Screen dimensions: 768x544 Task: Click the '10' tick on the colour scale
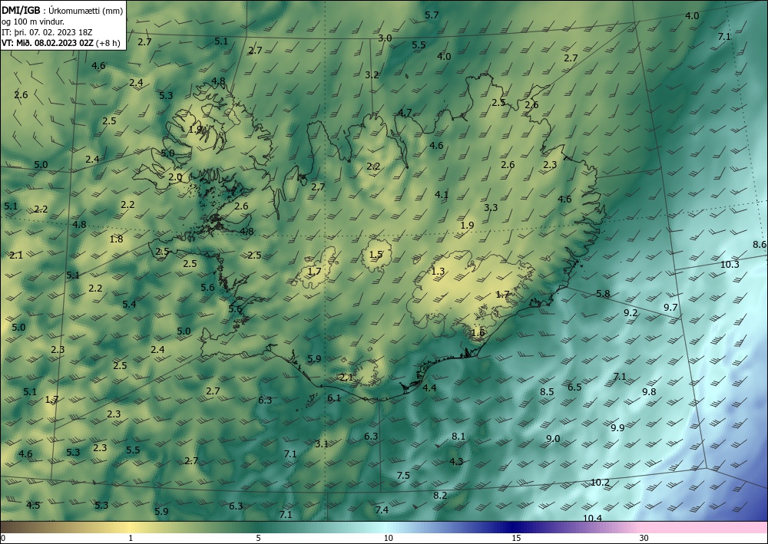(388, 538)
